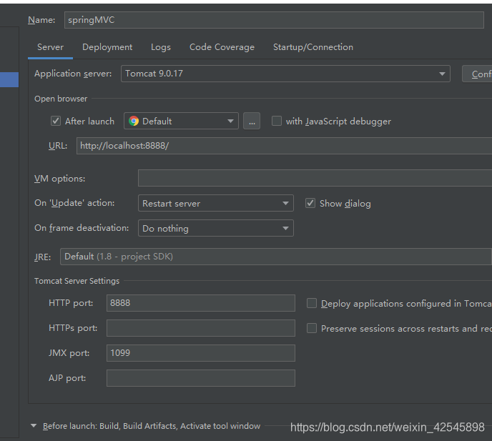Click the URL field with localhost:8888

click(285, 146)
